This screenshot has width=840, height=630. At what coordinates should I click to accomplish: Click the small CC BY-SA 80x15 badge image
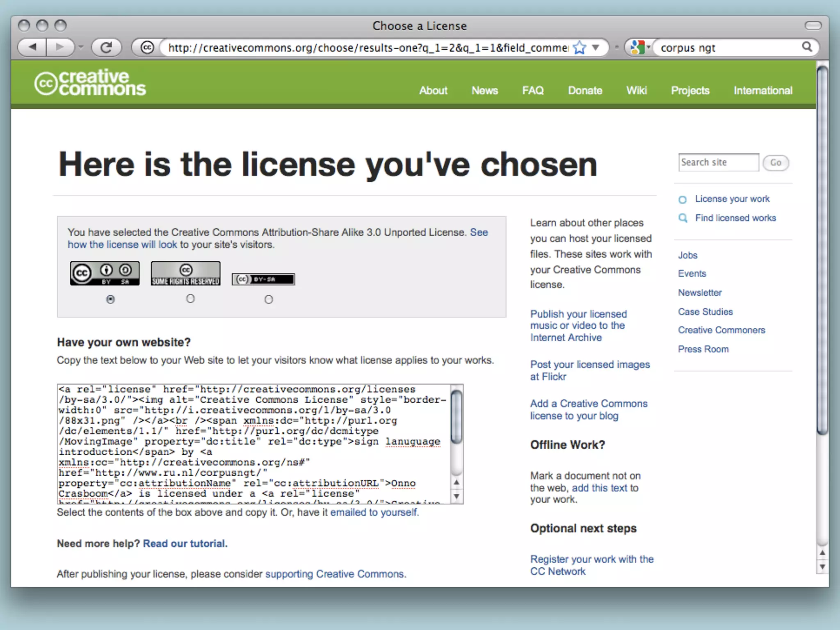coord(263,279)
